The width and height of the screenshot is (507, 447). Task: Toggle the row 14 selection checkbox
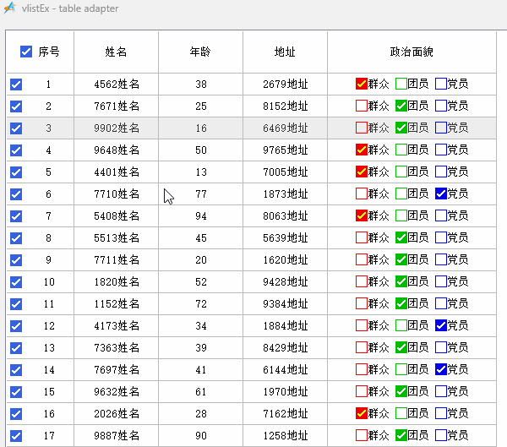16,370
